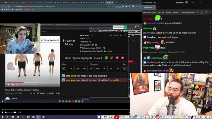Click junieee_ username in chat
This screenshot has height=119, width=212.
pos(155,42)
